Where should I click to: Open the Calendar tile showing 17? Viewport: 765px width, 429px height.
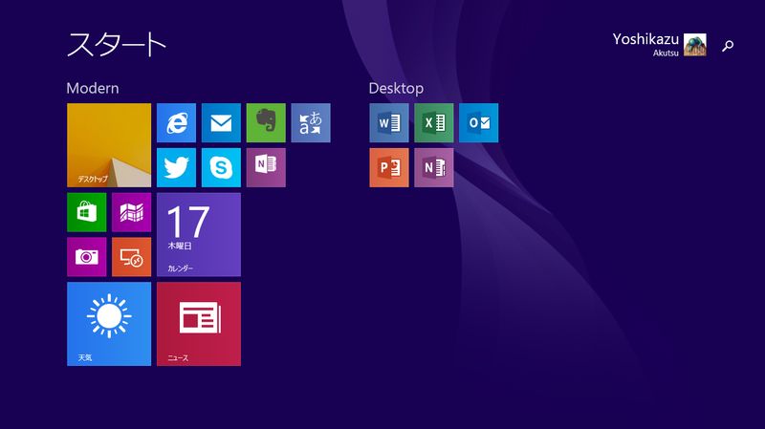[x=199, y=234]
